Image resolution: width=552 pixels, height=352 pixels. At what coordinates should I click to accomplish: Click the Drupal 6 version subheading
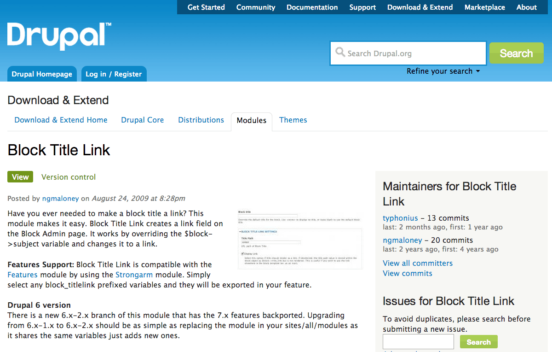click(x=39, y=305)
